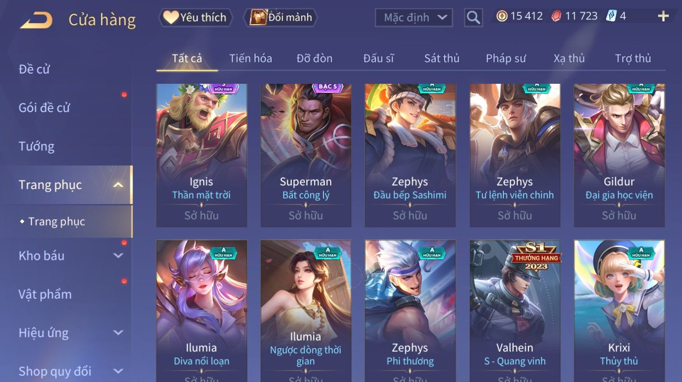
Task: Select the Tiến hóa tab
Action: pos(250,58)
